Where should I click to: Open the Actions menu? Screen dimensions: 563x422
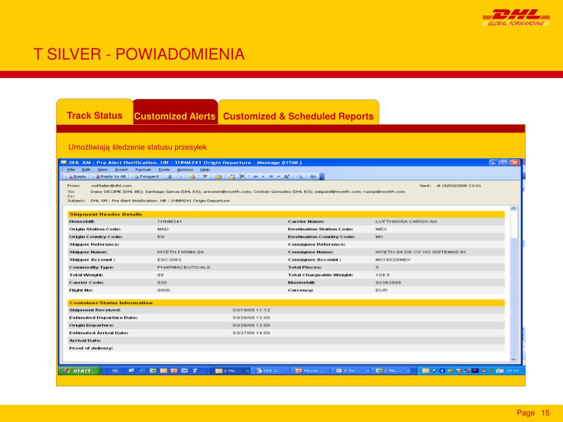(185, 169)
